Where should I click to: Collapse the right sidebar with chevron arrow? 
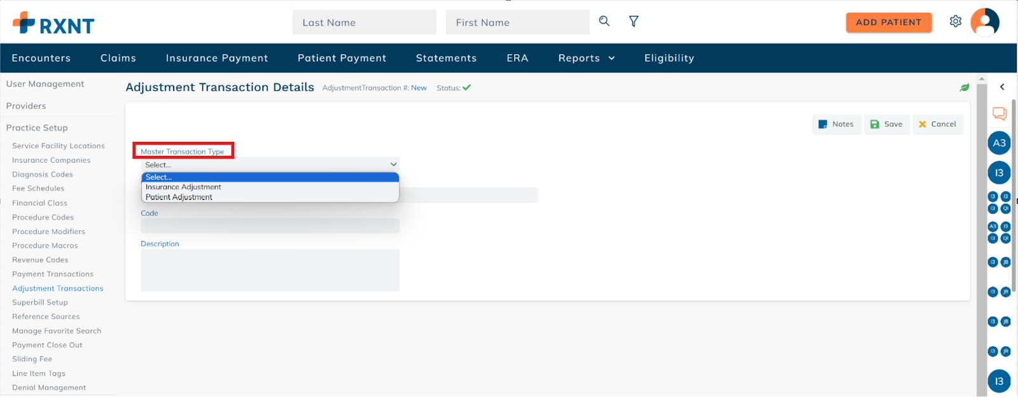click(1002, 87)
